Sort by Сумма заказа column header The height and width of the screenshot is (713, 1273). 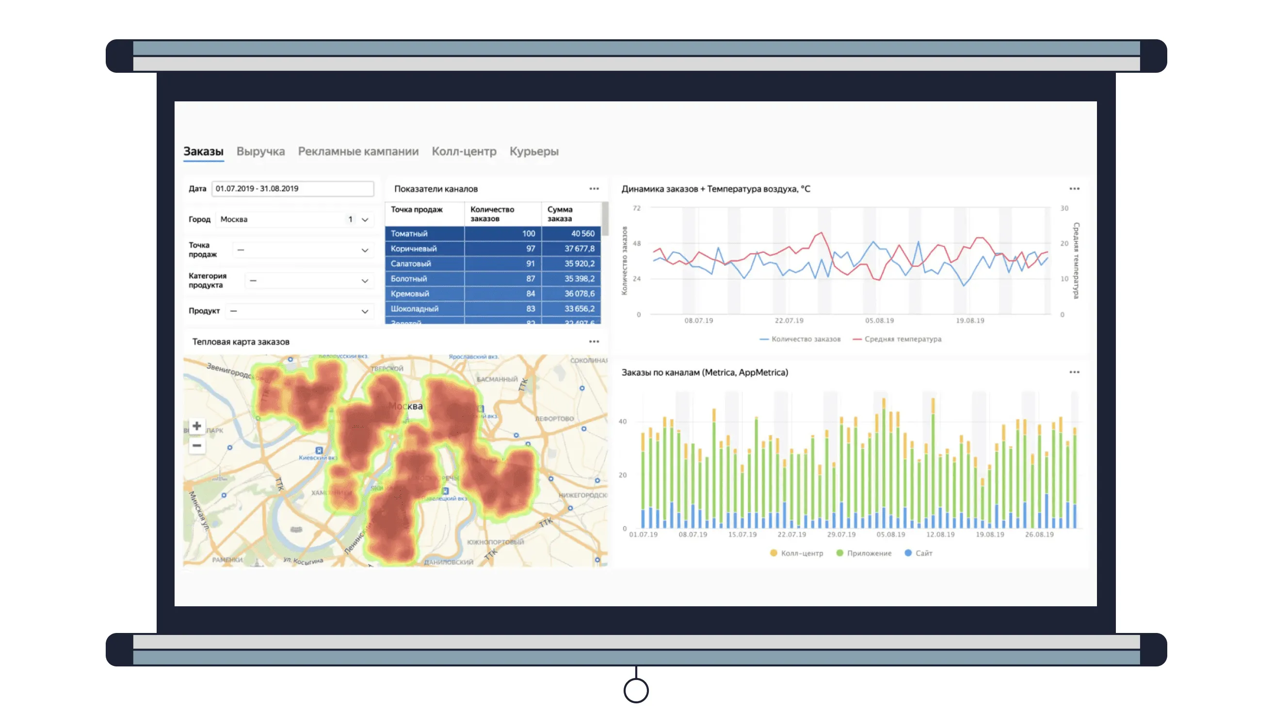point(571,214)
